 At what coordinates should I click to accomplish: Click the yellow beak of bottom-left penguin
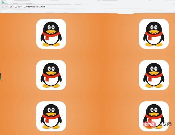click(51, 114)
